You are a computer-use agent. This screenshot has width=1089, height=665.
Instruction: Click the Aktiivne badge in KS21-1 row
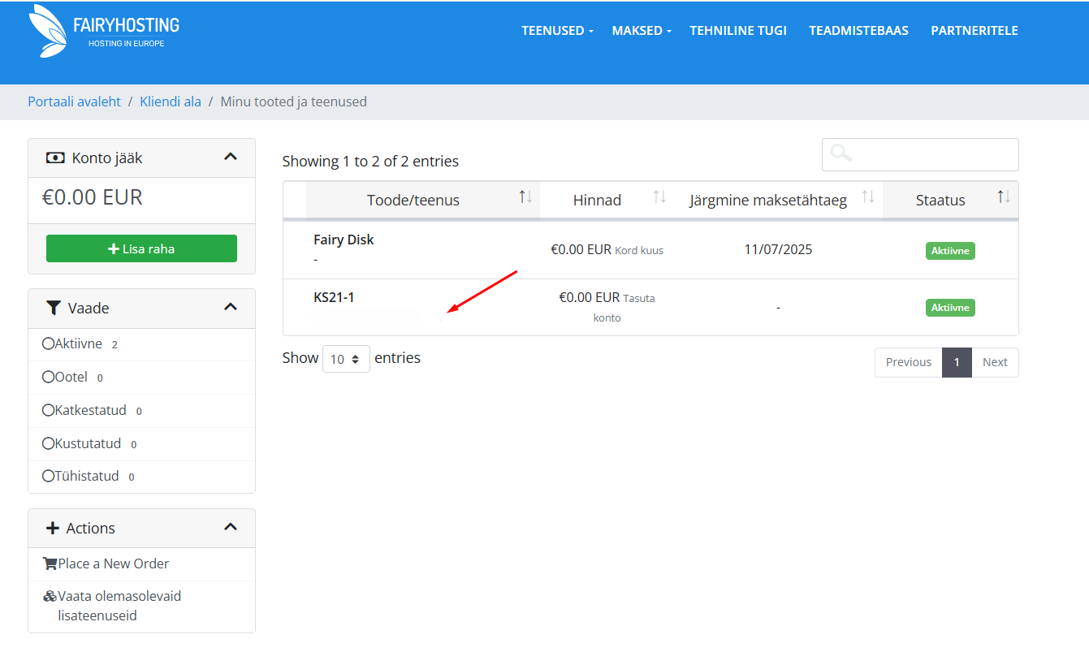[950, 308]
